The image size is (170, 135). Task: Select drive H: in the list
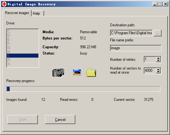[x=22, y=51]
